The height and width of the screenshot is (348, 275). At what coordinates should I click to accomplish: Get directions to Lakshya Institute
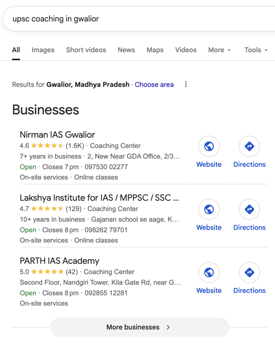click(249, 209)
